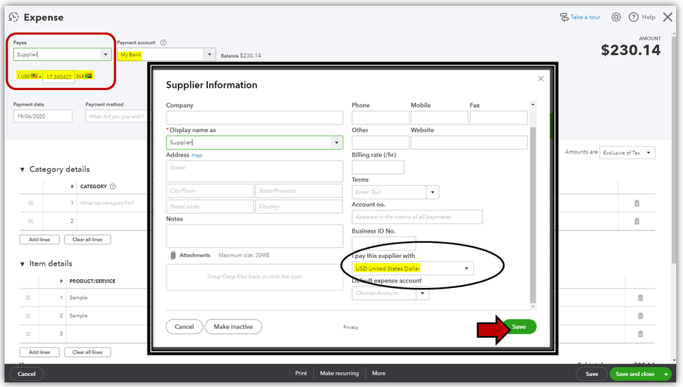The image size is (683, 387).
Task: Click the City/Town field
Action: (209, 191)
